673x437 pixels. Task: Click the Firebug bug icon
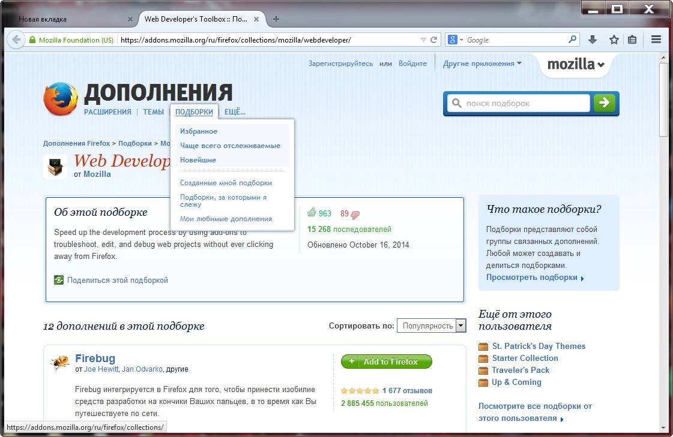click(60, 362)
